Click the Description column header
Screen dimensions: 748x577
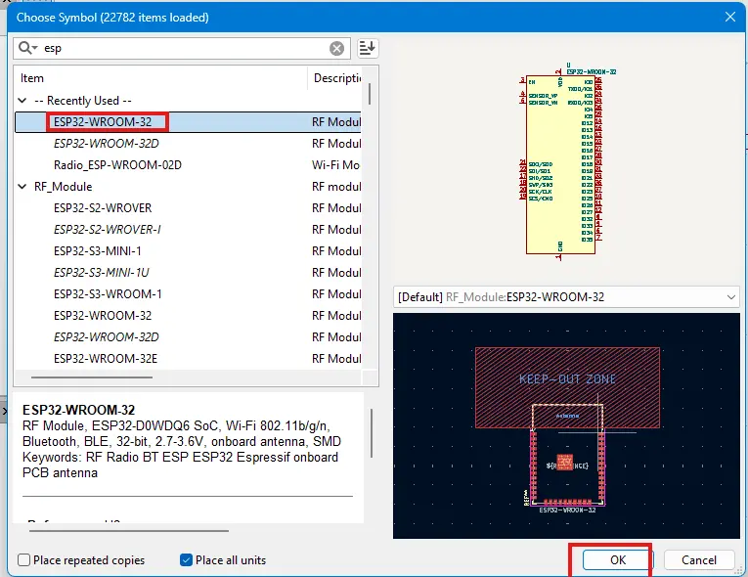click(x=334, y=78)
